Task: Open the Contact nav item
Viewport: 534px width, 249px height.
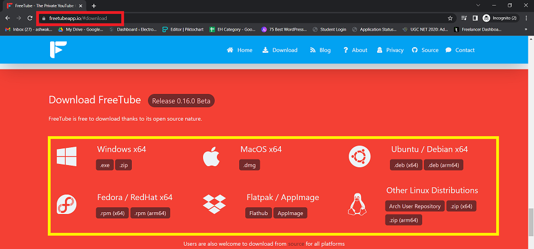Action: pyautogui.click(x=460, y=50)
